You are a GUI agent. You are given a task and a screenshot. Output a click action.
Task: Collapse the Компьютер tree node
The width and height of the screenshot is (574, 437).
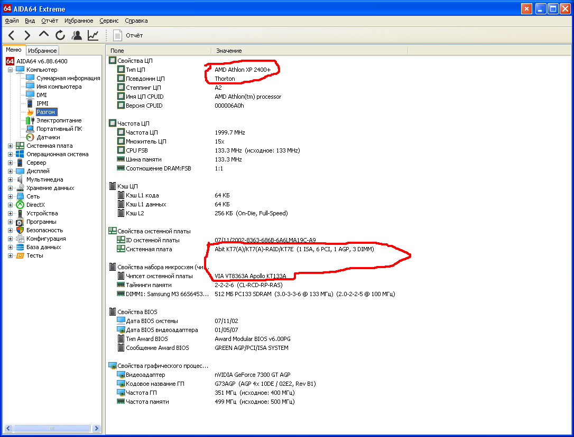(10, 70)
